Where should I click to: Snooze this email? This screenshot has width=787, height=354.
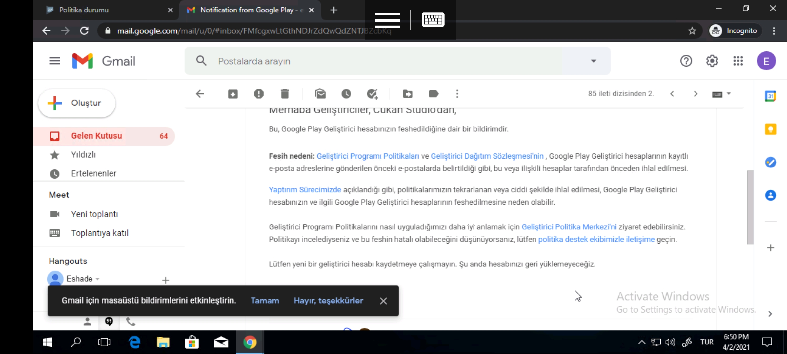click(x=346, y=94)
